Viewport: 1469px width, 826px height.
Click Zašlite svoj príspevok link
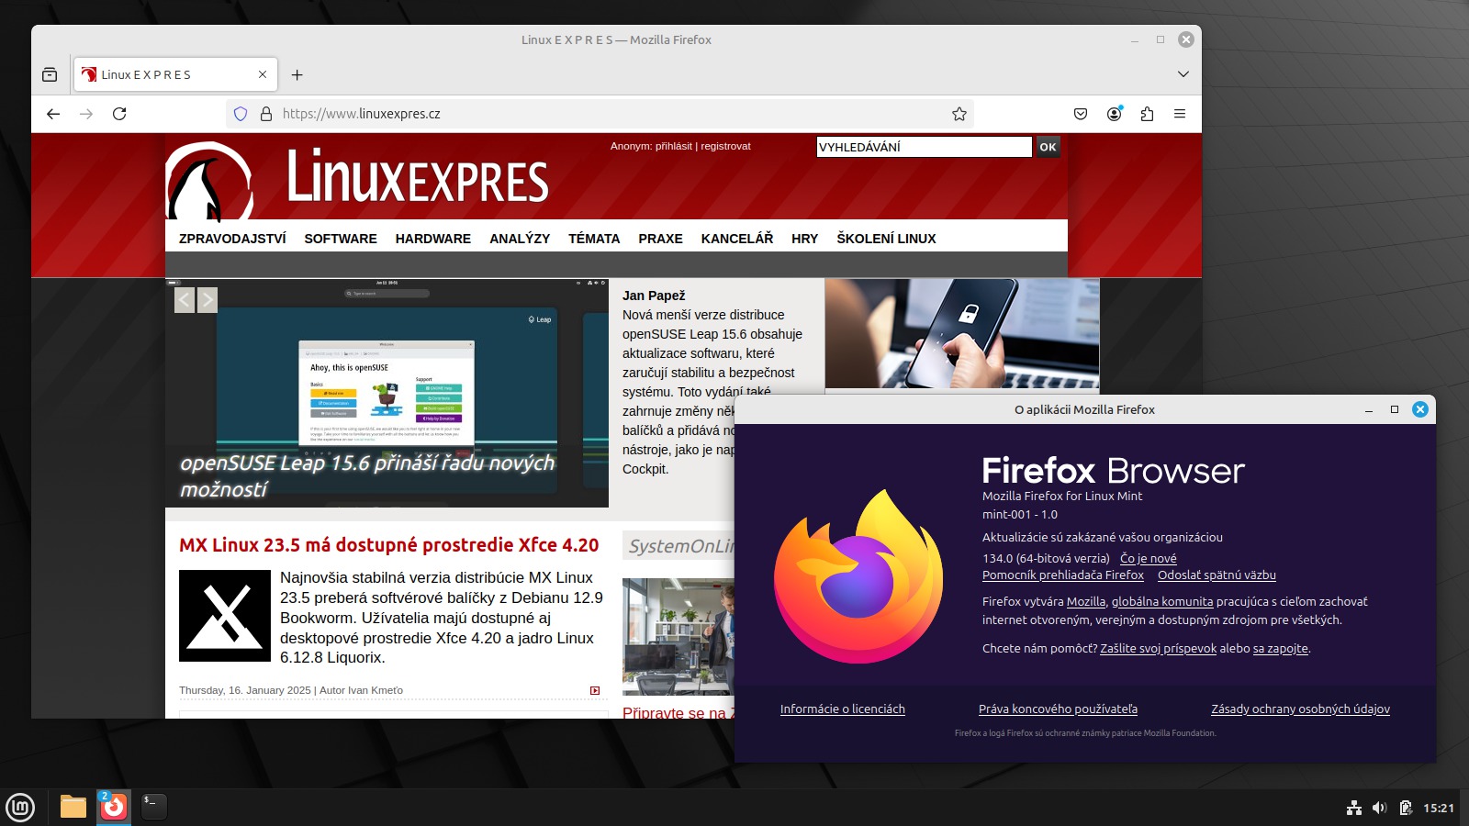(x=1158, y=649)
